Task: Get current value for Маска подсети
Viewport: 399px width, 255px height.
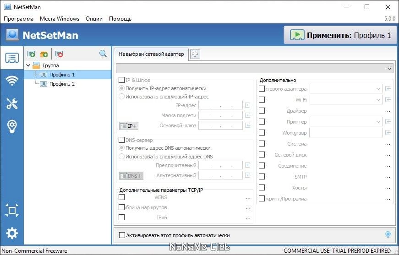Action: 248,115
